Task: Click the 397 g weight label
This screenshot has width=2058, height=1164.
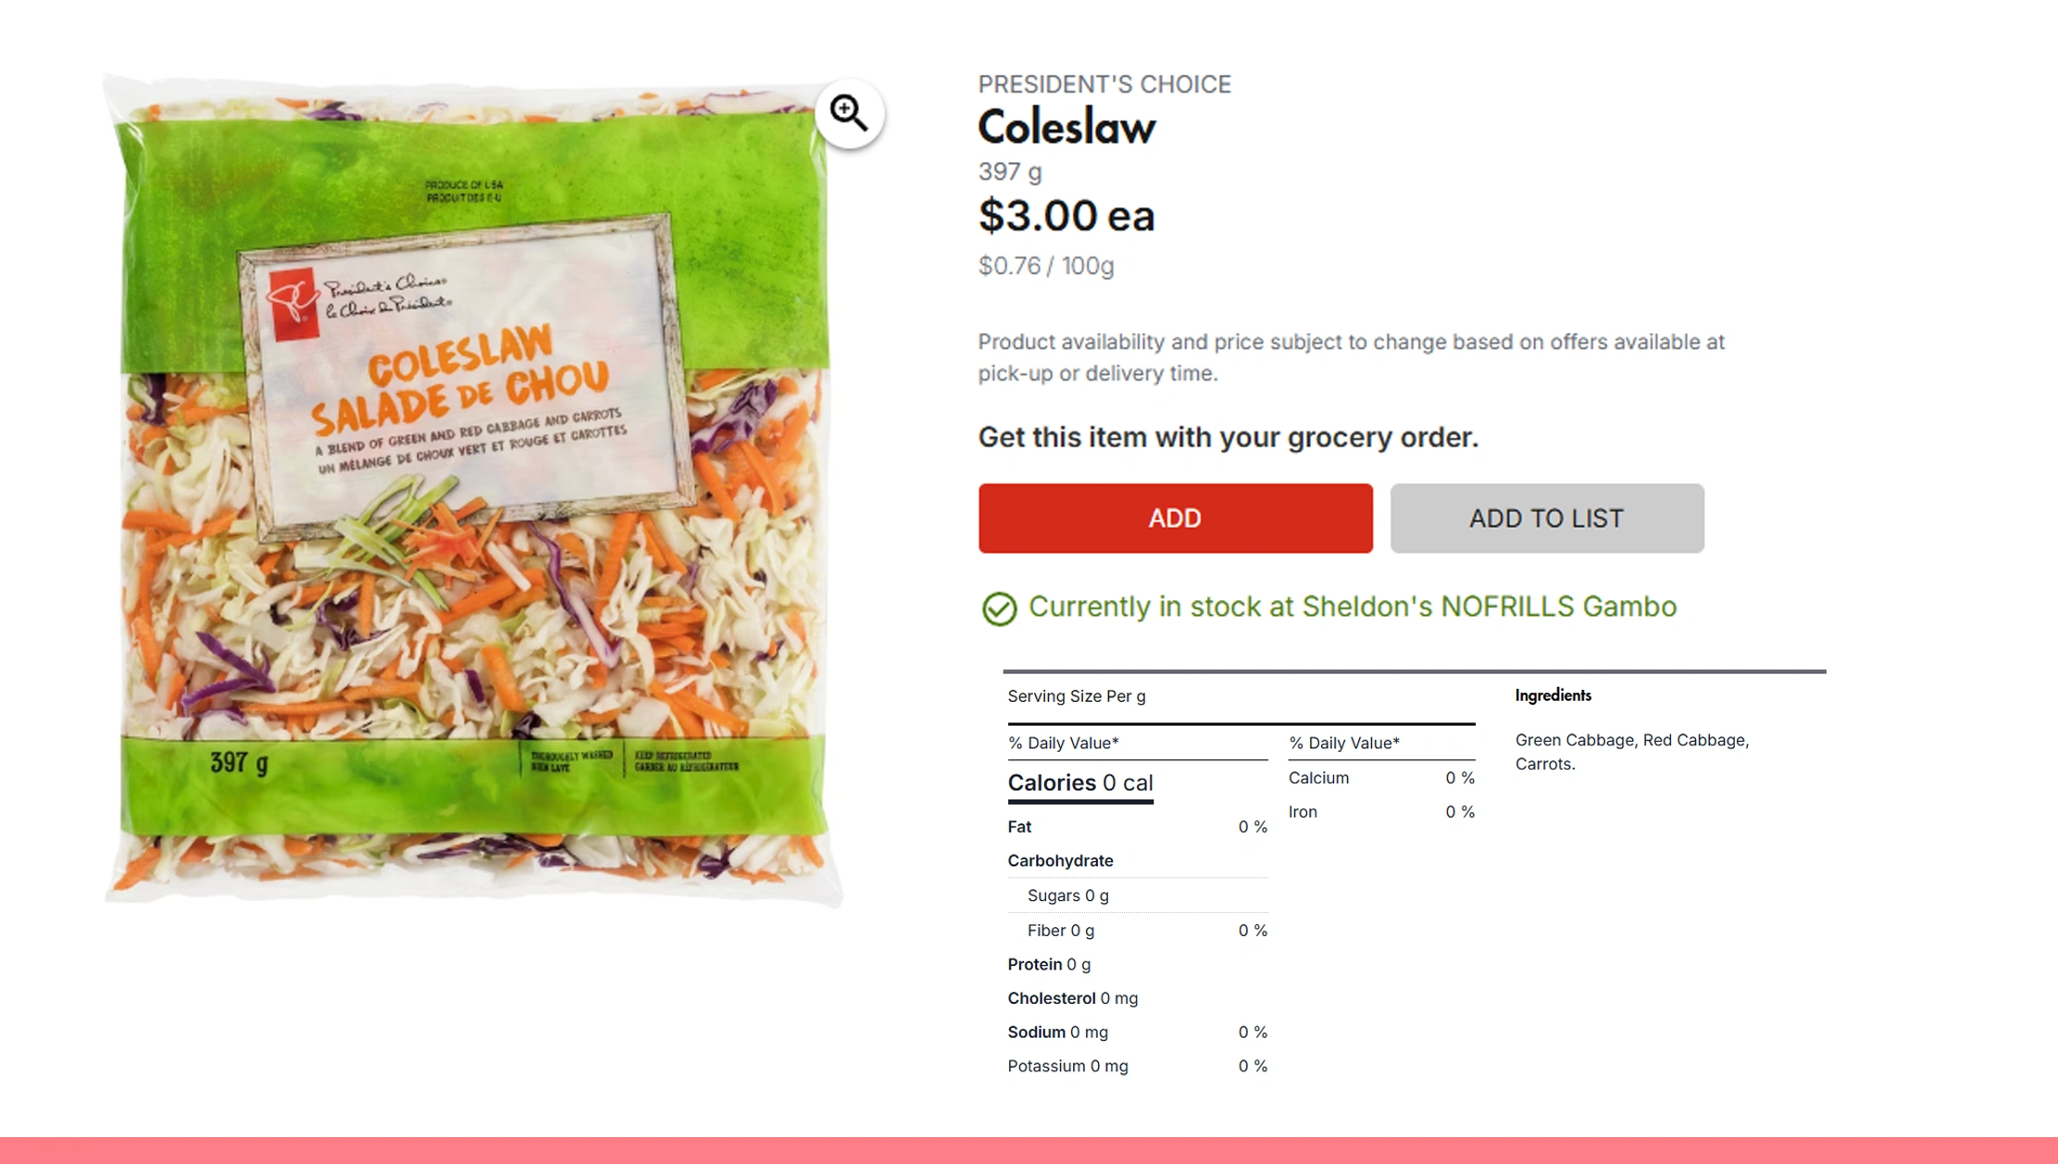Action: [1008, 171]
